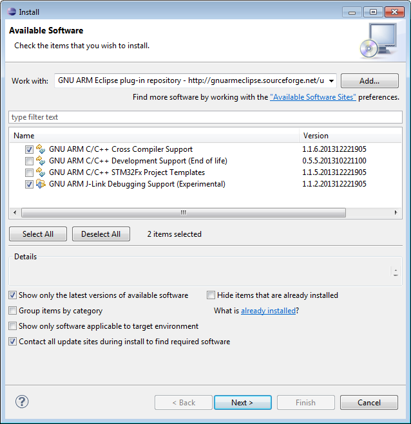Check Hide items that are already installed
Viewport: 411px width, 424px height.
(211, 295)
